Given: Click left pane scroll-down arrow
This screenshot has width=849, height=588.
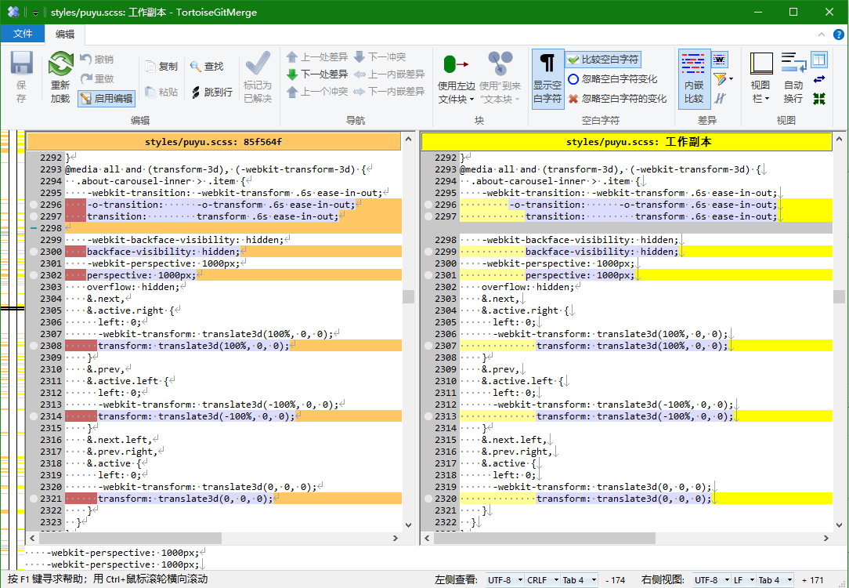Looking at the screenshot, I should click(409, 525).
